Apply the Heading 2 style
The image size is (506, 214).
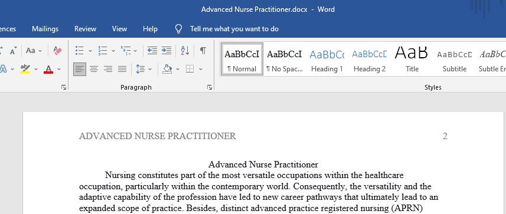coord(370,60)
